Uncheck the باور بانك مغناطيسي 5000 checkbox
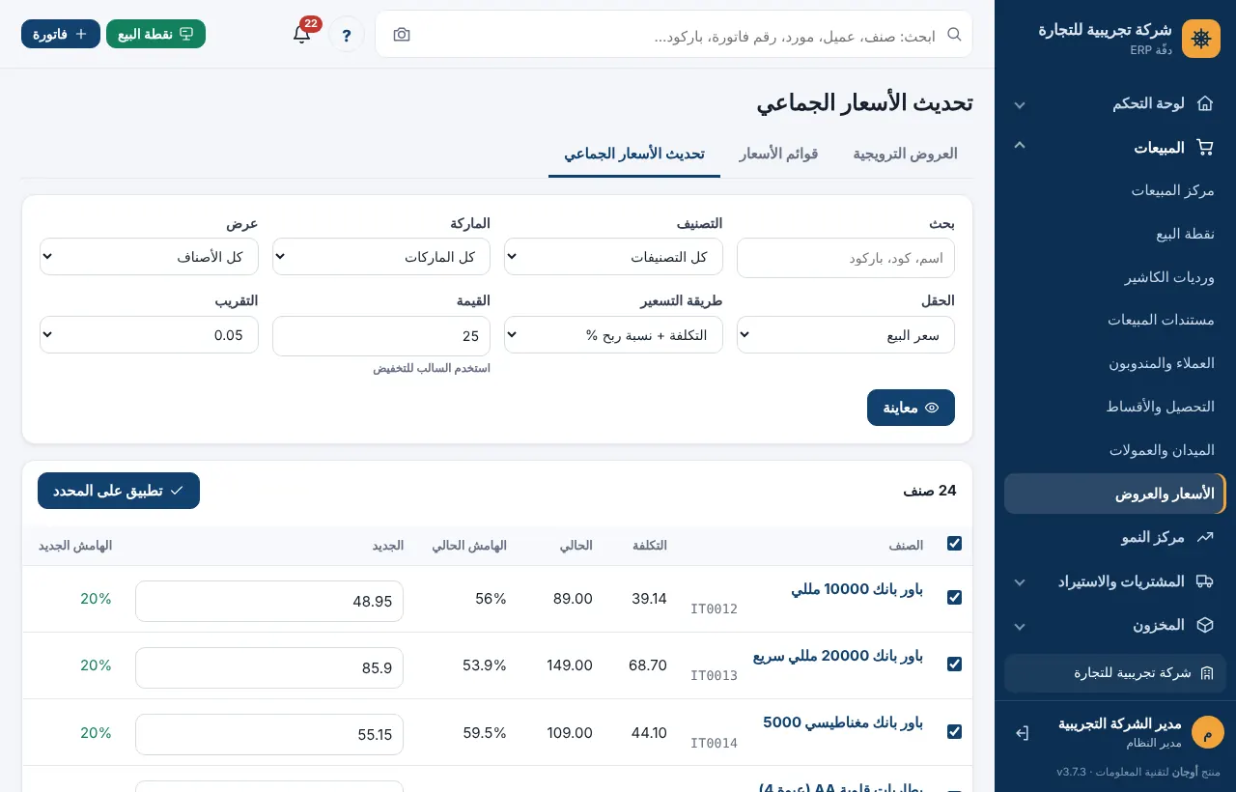This screenshot has width=1236, height=792. pos(954,731)
